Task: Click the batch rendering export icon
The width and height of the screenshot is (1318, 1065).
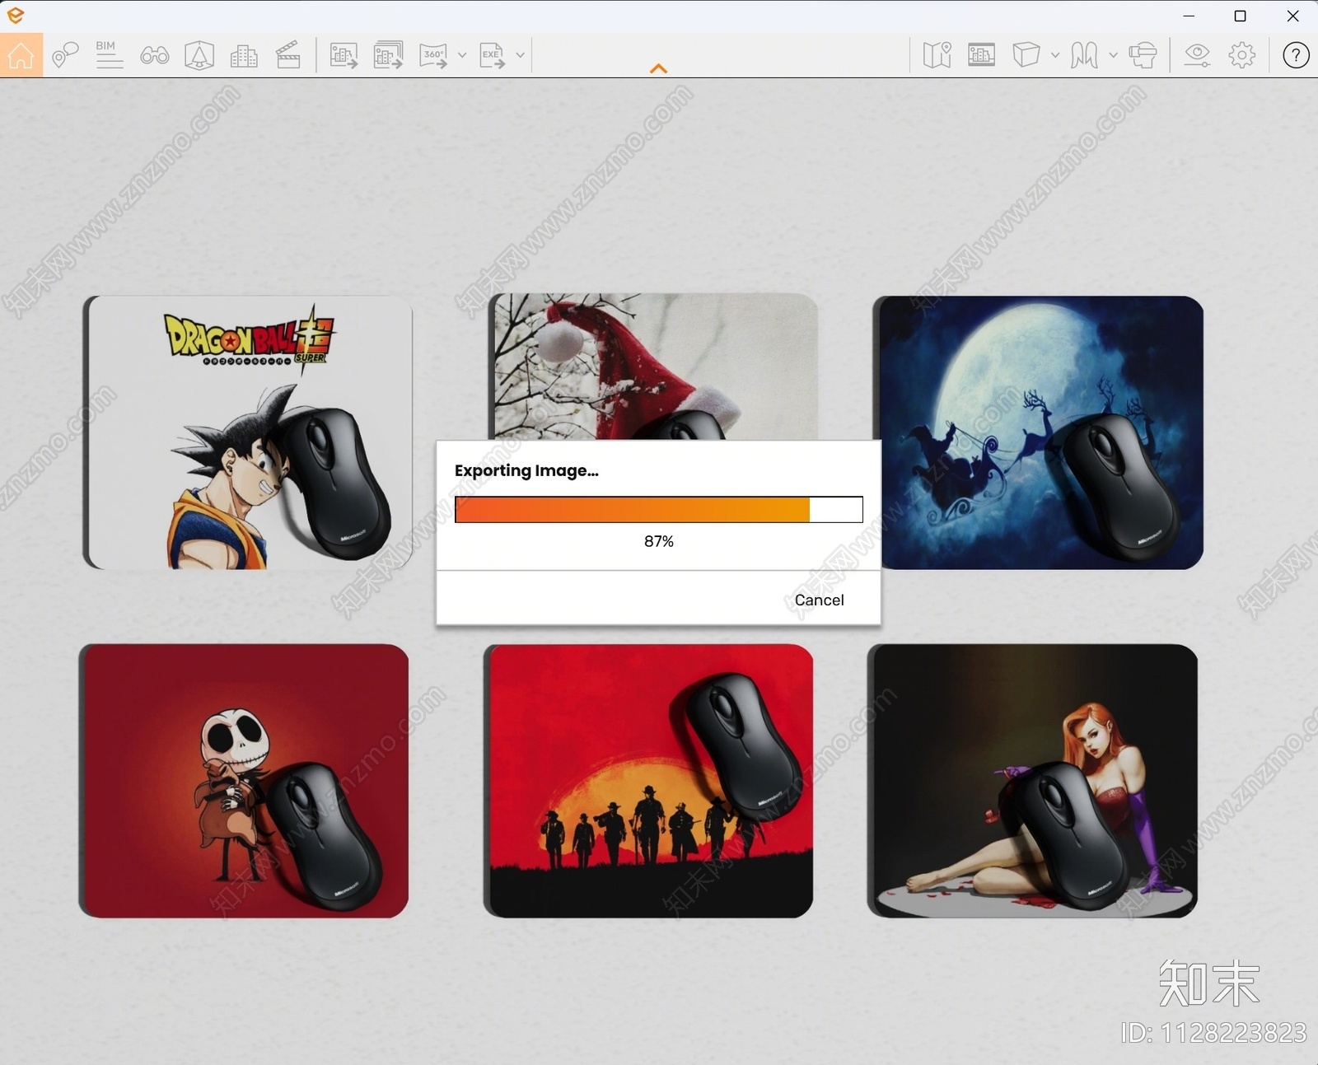Action: click(388, 55)
